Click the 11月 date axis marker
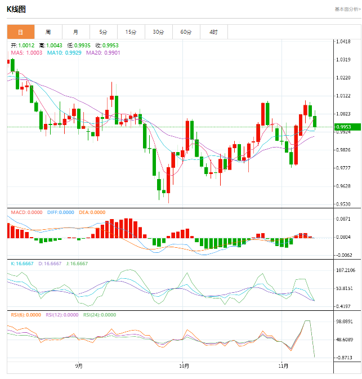This screenshot has height=379, width=362. tap(283, 365)
